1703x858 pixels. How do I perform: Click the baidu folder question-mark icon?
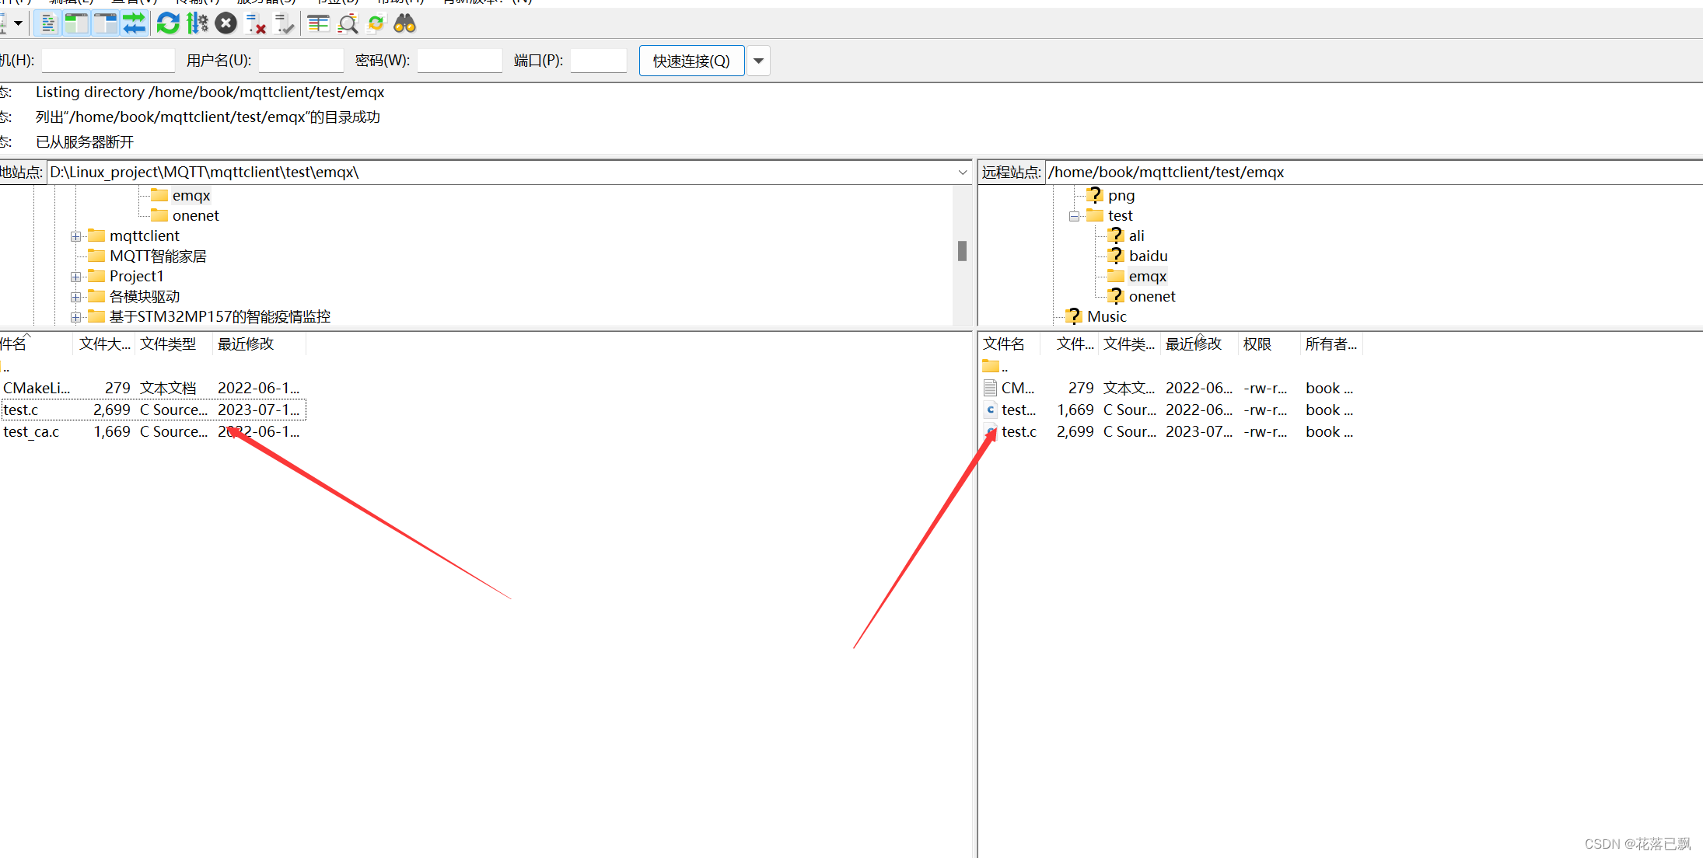coord(1116,256)
